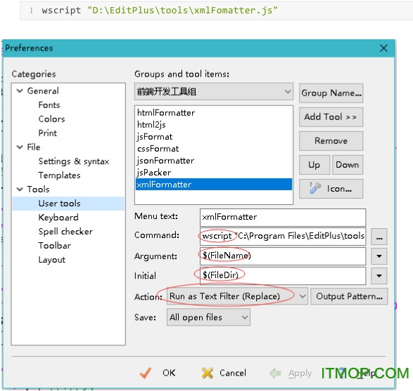Click into the Menu text field
The image size is (413, 391).
pyautogui.click(x=283, y=217)
